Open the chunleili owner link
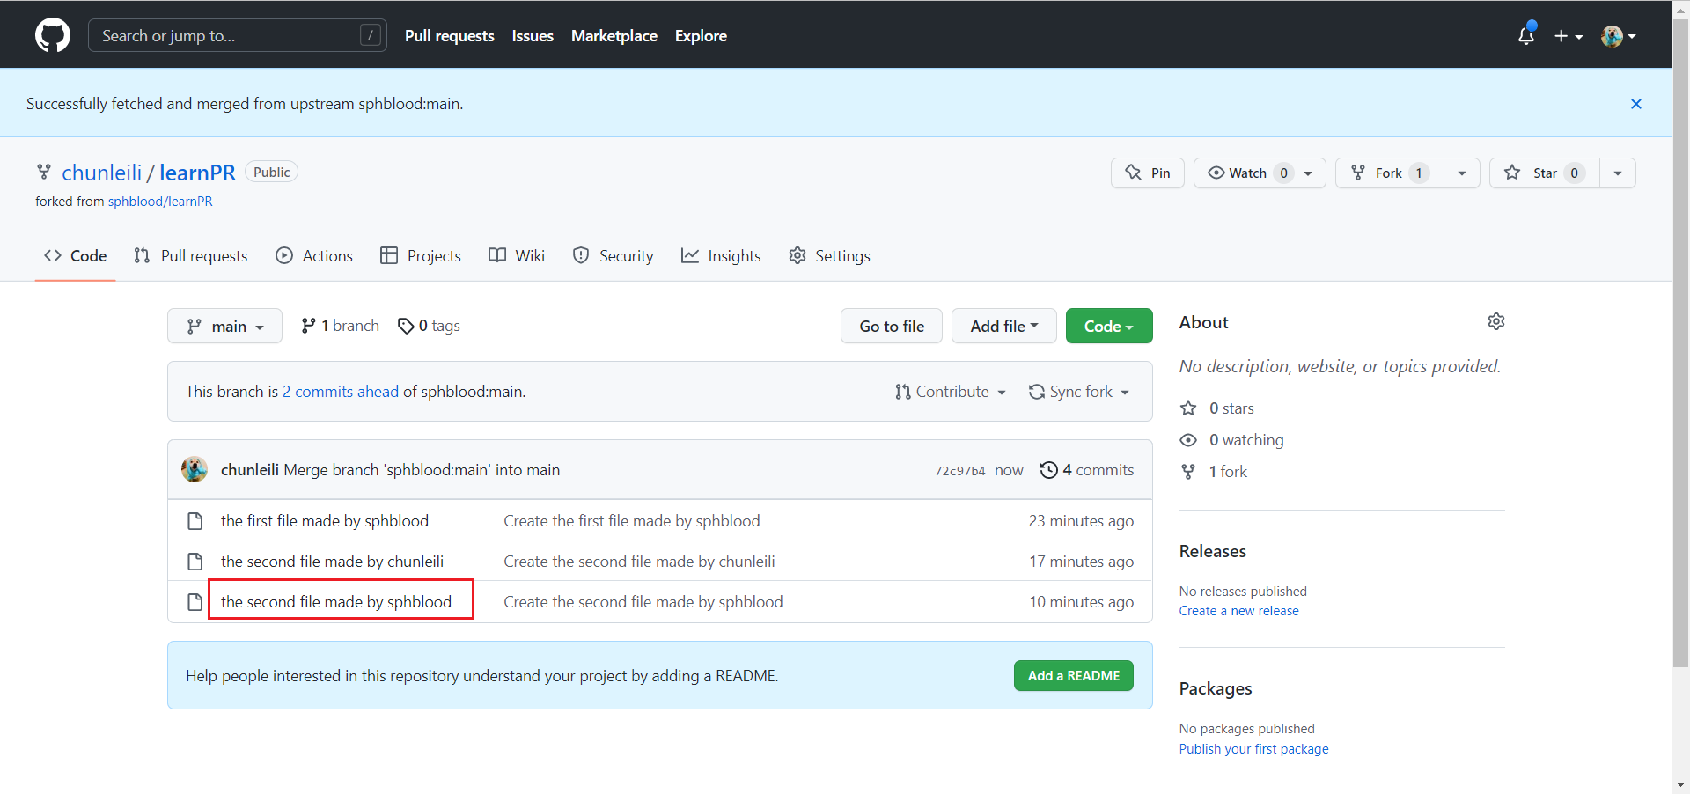Screen dimensions: 1690x794 (x=102, y=173)
